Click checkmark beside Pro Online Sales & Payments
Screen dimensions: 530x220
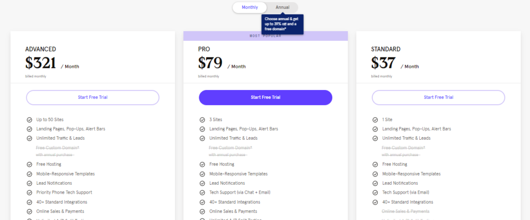click(202, 211)
